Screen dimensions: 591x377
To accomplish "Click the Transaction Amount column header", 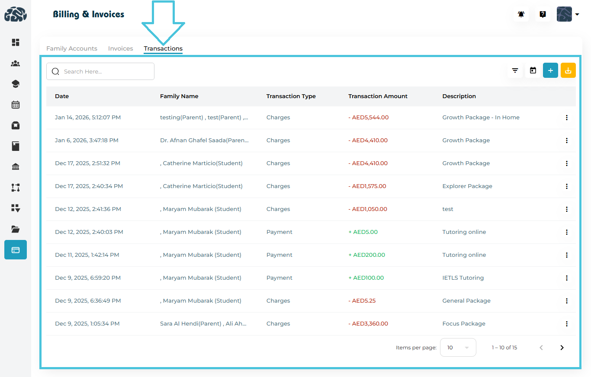I will pyautogui.click(x=378, y=96).
